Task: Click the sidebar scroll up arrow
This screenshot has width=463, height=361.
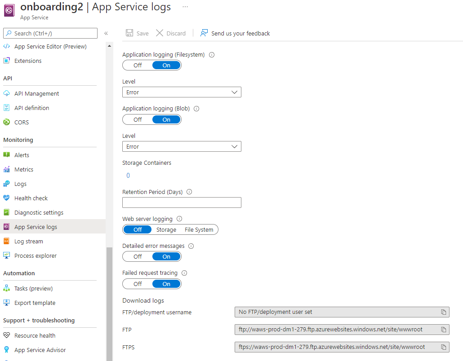Action: click(x=109, y=46)
